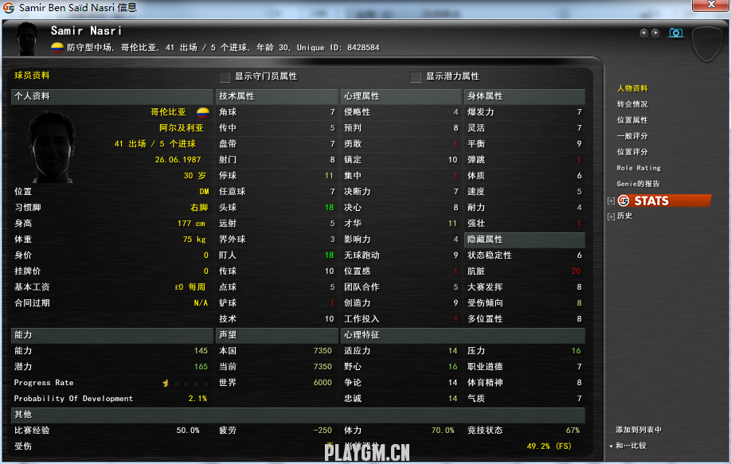Go to next player arrow icon

(x=655, y=33)
